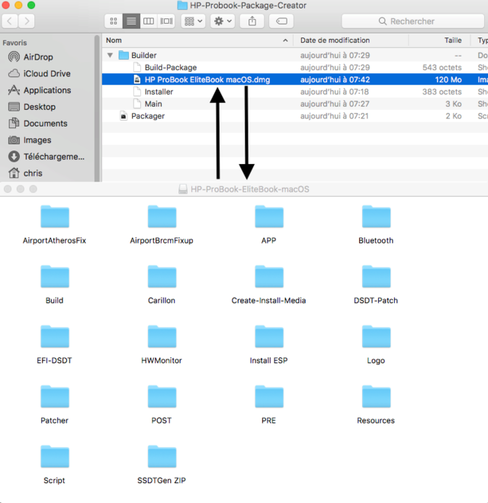The image size is (488, 503).
Task: Sort by Date de modification column
Action: pyautogui.click(x=351, y=40)
